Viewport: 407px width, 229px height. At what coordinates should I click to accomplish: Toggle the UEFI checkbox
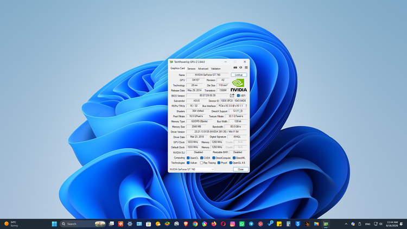pos(238,96)
